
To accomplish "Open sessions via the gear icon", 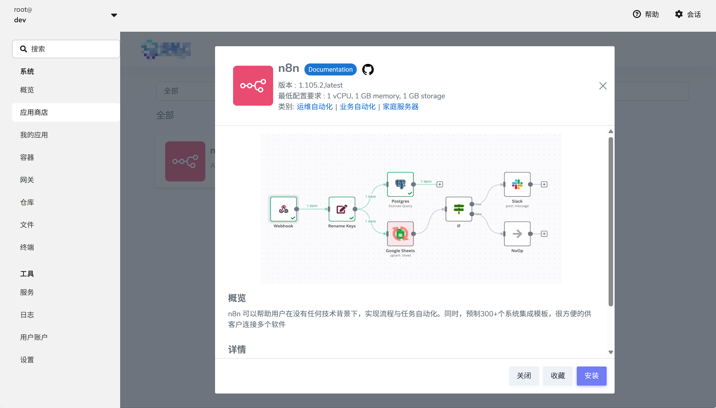I will pos(679,14).
